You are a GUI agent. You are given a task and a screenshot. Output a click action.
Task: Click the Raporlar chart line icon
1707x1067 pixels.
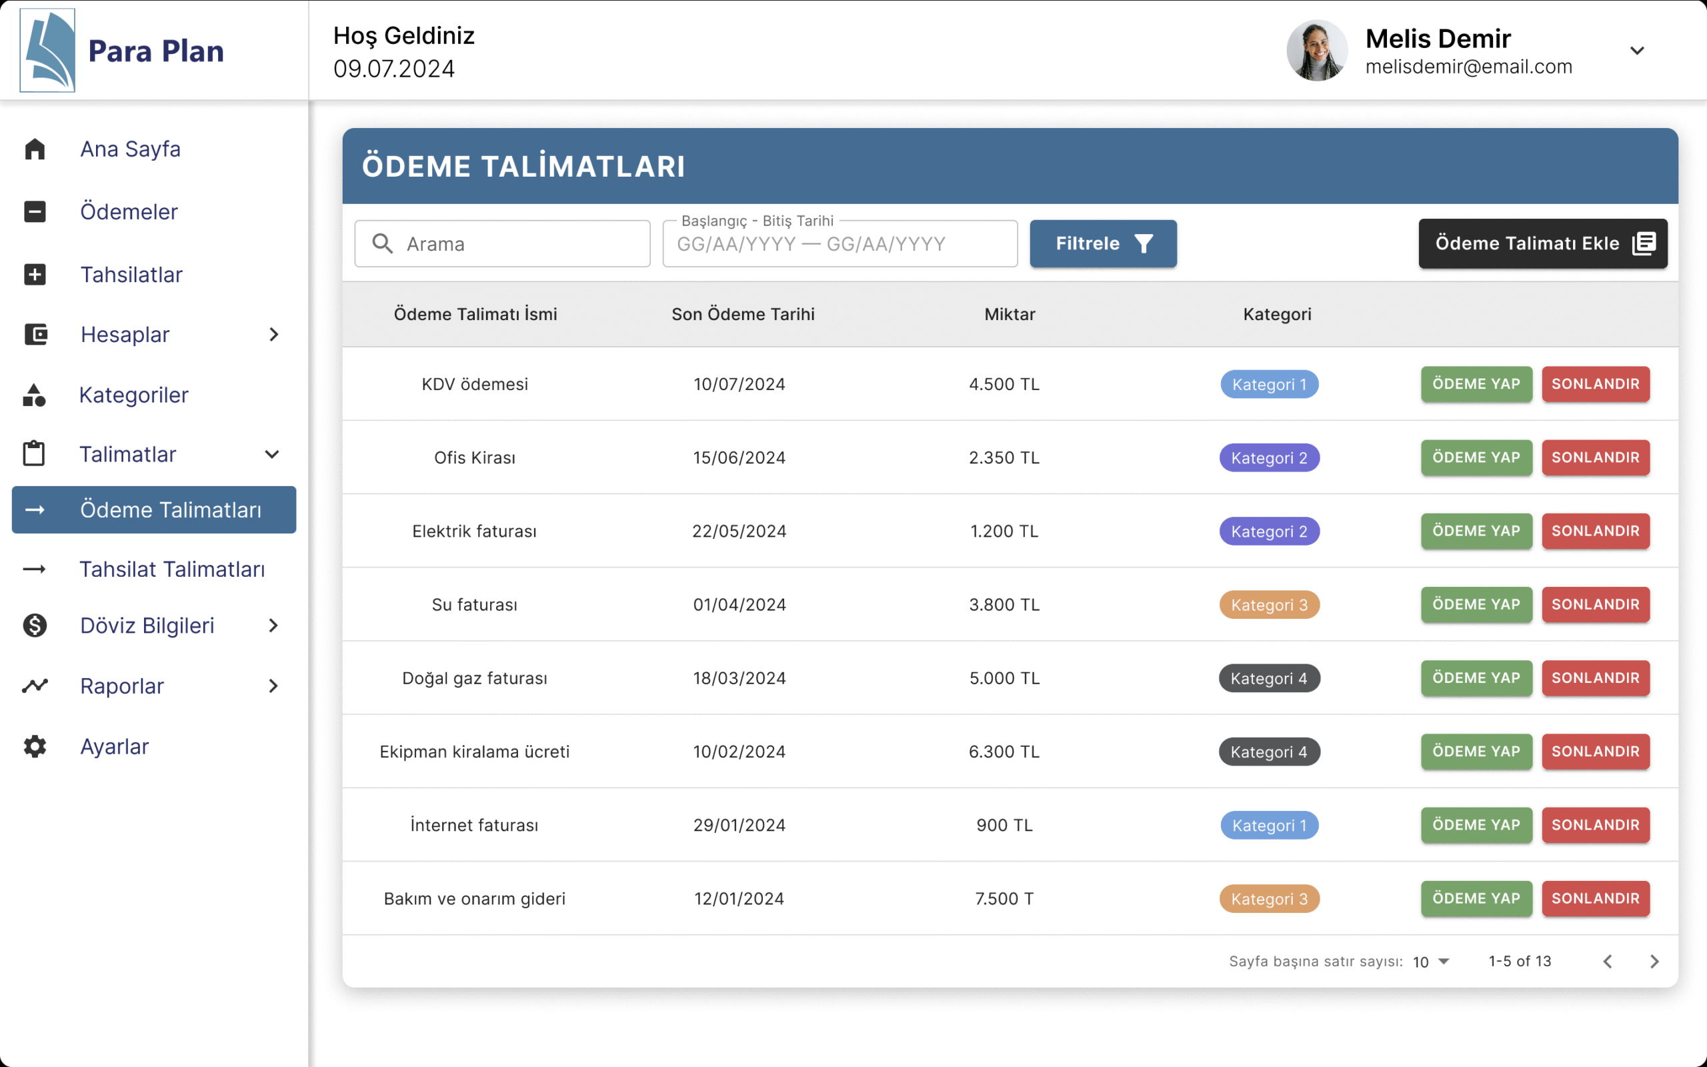point(35,686)
